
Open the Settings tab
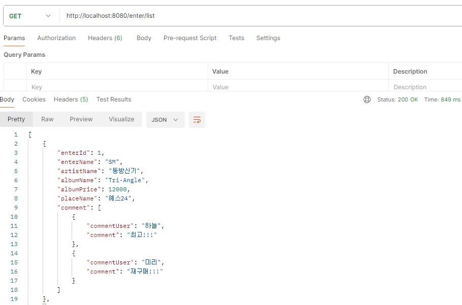[268, 38]
